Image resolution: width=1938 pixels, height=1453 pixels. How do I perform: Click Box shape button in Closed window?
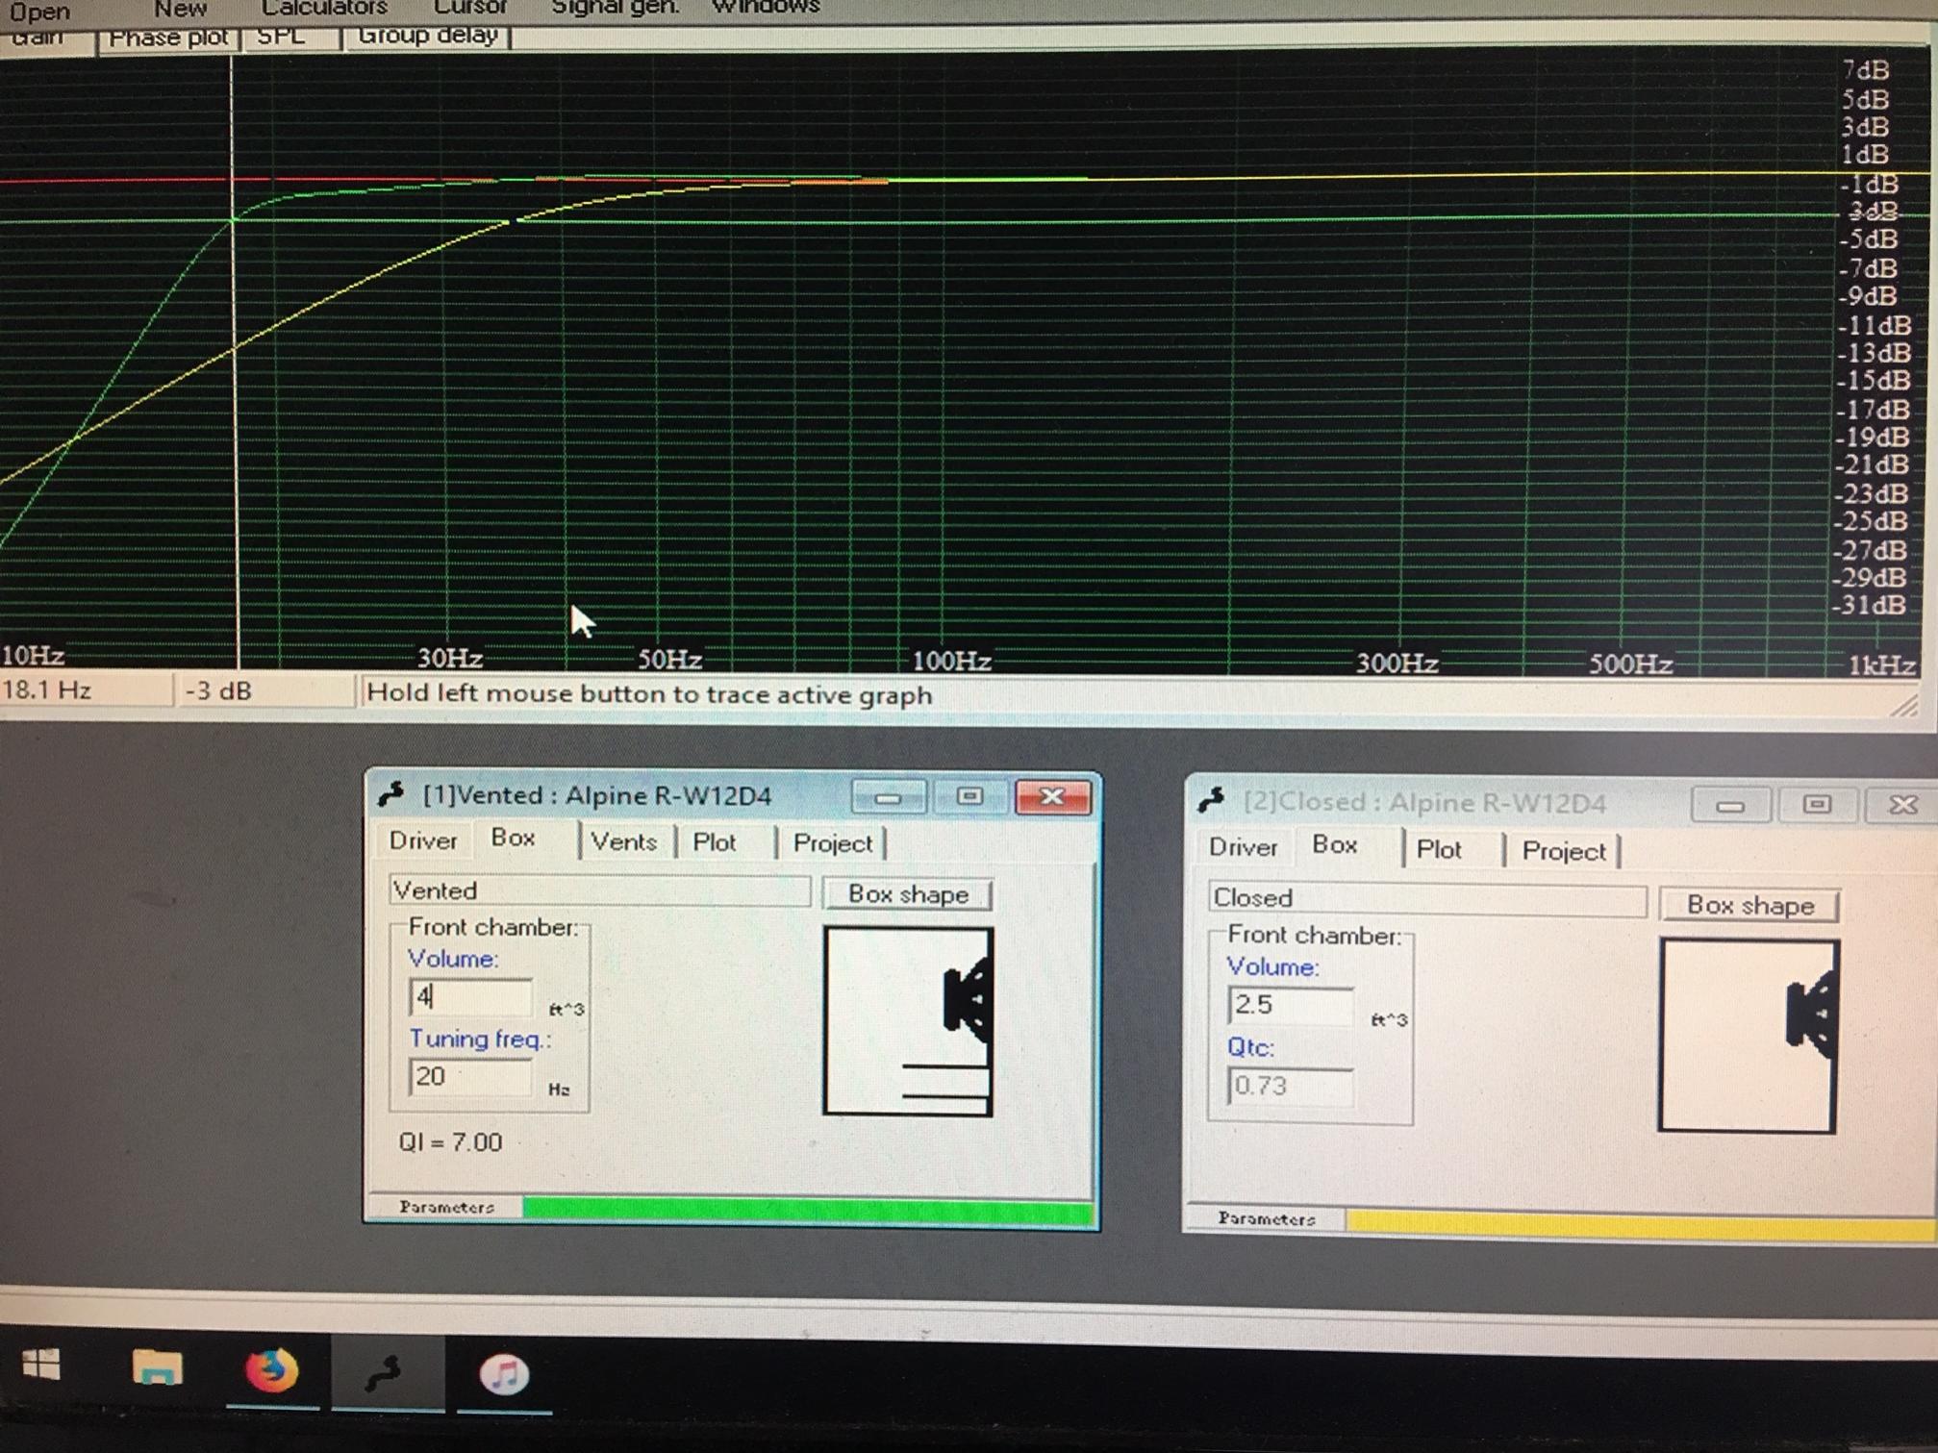tap(1749, 905)
